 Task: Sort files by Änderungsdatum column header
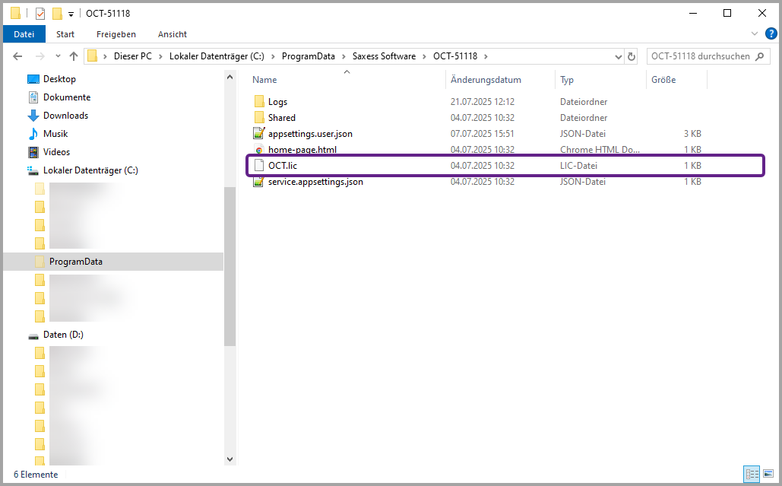[x=486, y=80]
